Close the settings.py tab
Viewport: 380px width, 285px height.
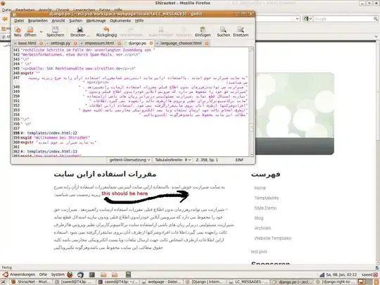(75, 44)
